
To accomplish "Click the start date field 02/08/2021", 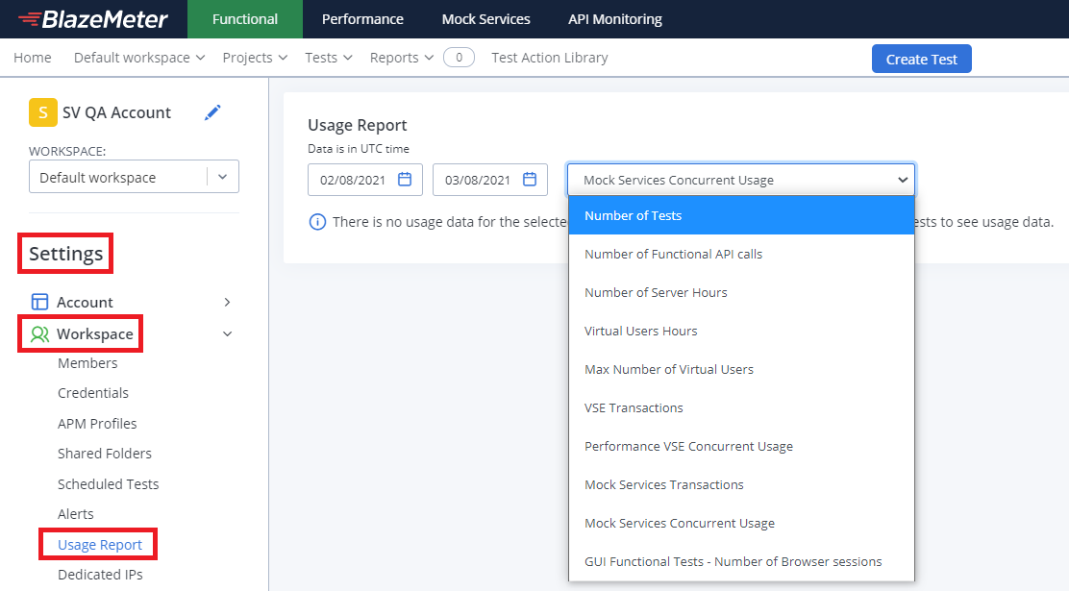I will pos(364,180).
